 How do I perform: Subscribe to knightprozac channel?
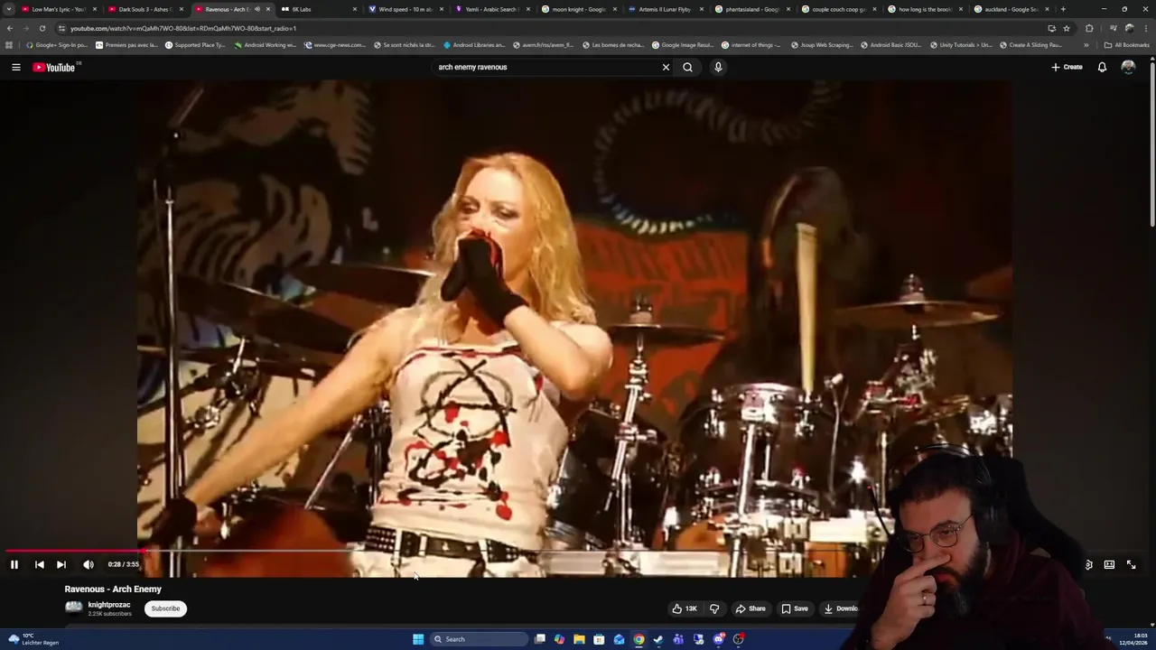[x=165, y=608]
